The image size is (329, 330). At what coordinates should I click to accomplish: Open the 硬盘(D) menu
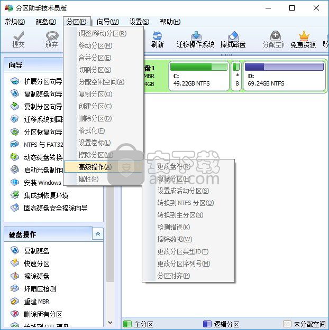(x=46, y=22)
